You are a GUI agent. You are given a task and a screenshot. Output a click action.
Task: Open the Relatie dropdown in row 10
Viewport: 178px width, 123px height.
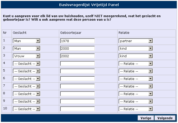[136, 109]
